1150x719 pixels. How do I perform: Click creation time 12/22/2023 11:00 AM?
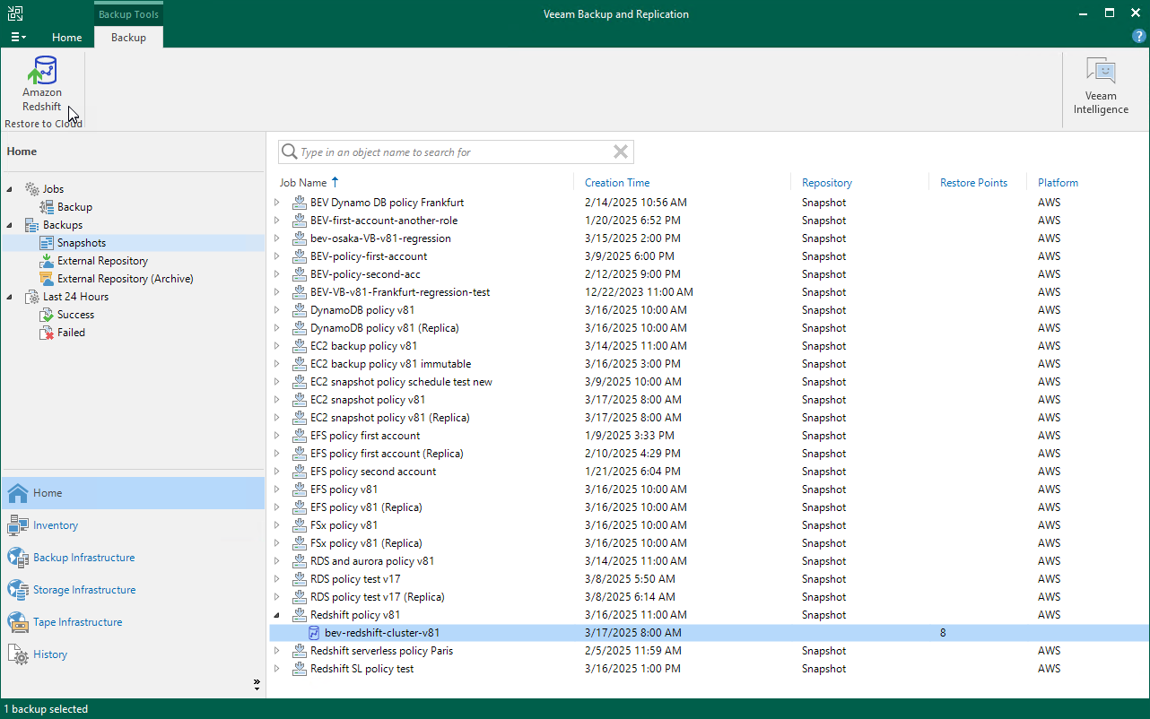pyautogui.click(x=639, y=292)
